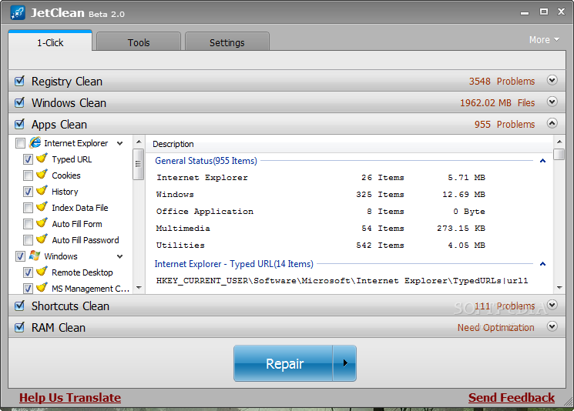Expand the Shortcuts Clean section arrow
Image resolution: width=574 pixels, height=411 pixels.
point(552,305)
